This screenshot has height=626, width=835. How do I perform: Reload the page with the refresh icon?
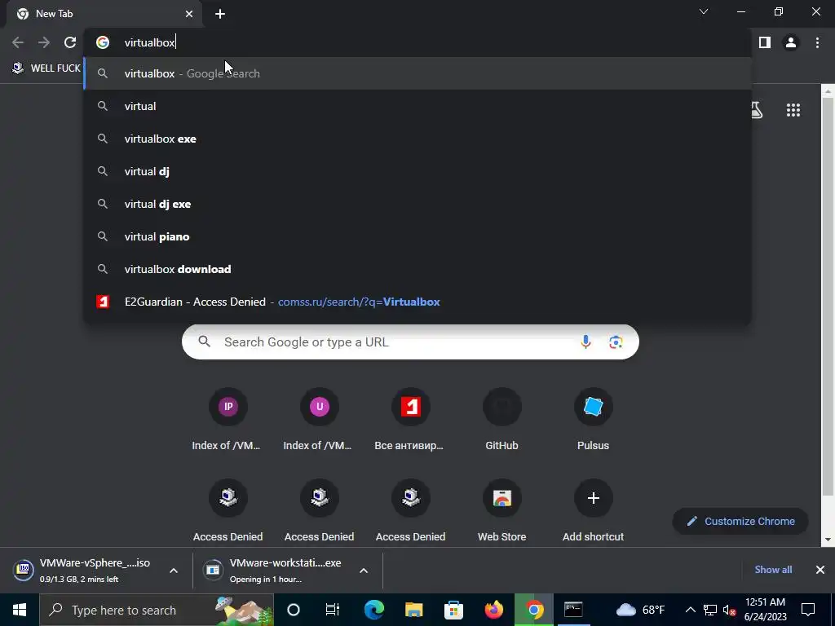(70, 42)
